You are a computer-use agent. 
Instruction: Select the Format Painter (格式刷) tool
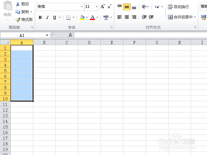click(x=24, y=20)
